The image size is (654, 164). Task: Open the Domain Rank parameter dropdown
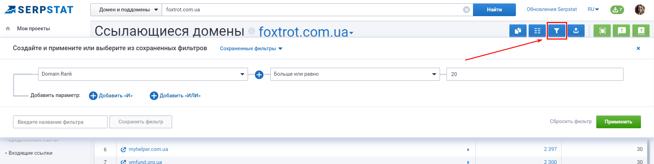tap(143, 74)
